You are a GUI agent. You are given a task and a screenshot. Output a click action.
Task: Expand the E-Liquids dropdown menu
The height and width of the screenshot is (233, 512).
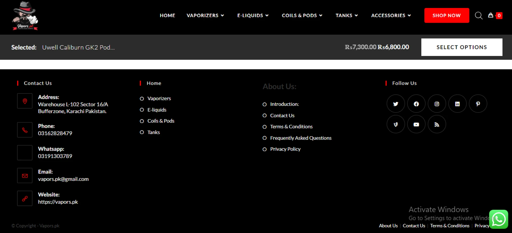pyautogui.click(x=253, y=15)
